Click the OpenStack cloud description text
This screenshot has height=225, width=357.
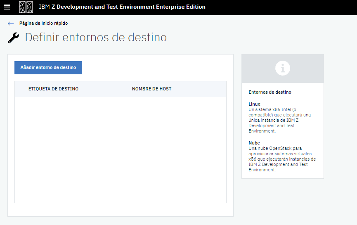pos(282,159)
